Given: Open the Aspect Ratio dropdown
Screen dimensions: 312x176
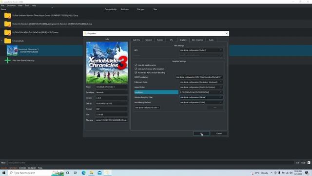Looking at the screenshot, I should [201, 87].
